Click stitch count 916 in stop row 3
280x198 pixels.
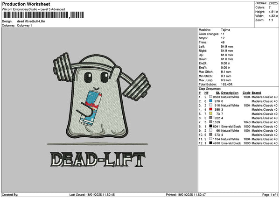click(x=217, y=106)
